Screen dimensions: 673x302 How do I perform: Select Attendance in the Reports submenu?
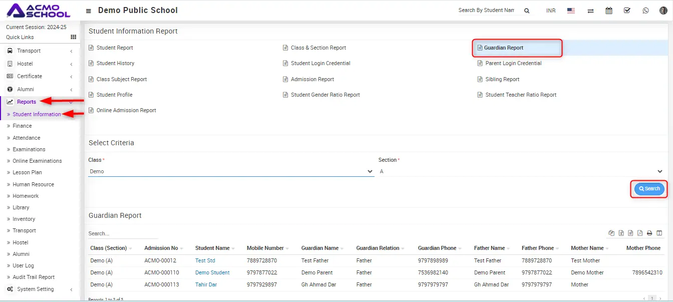point(26,138)
